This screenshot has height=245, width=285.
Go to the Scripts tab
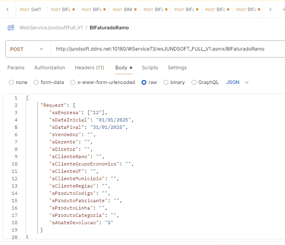[150, 68]
